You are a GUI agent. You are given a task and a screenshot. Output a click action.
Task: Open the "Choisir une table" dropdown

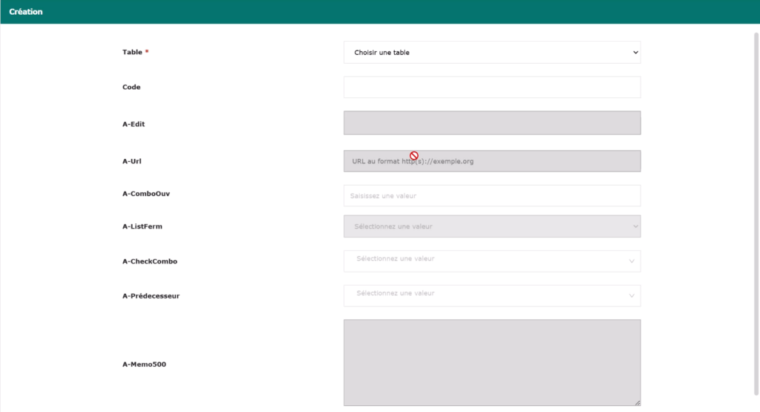coord(491,53)
